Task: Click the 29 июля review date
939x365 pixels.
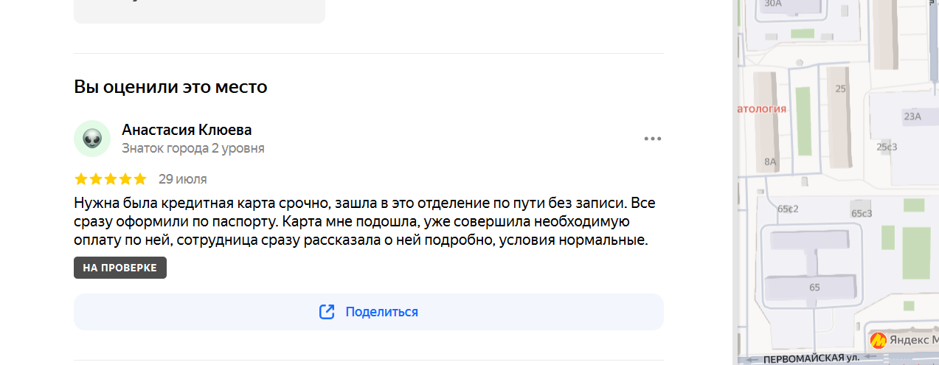Action: pos(183,179)
